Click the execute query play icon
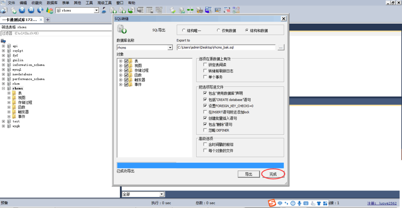 22,10
